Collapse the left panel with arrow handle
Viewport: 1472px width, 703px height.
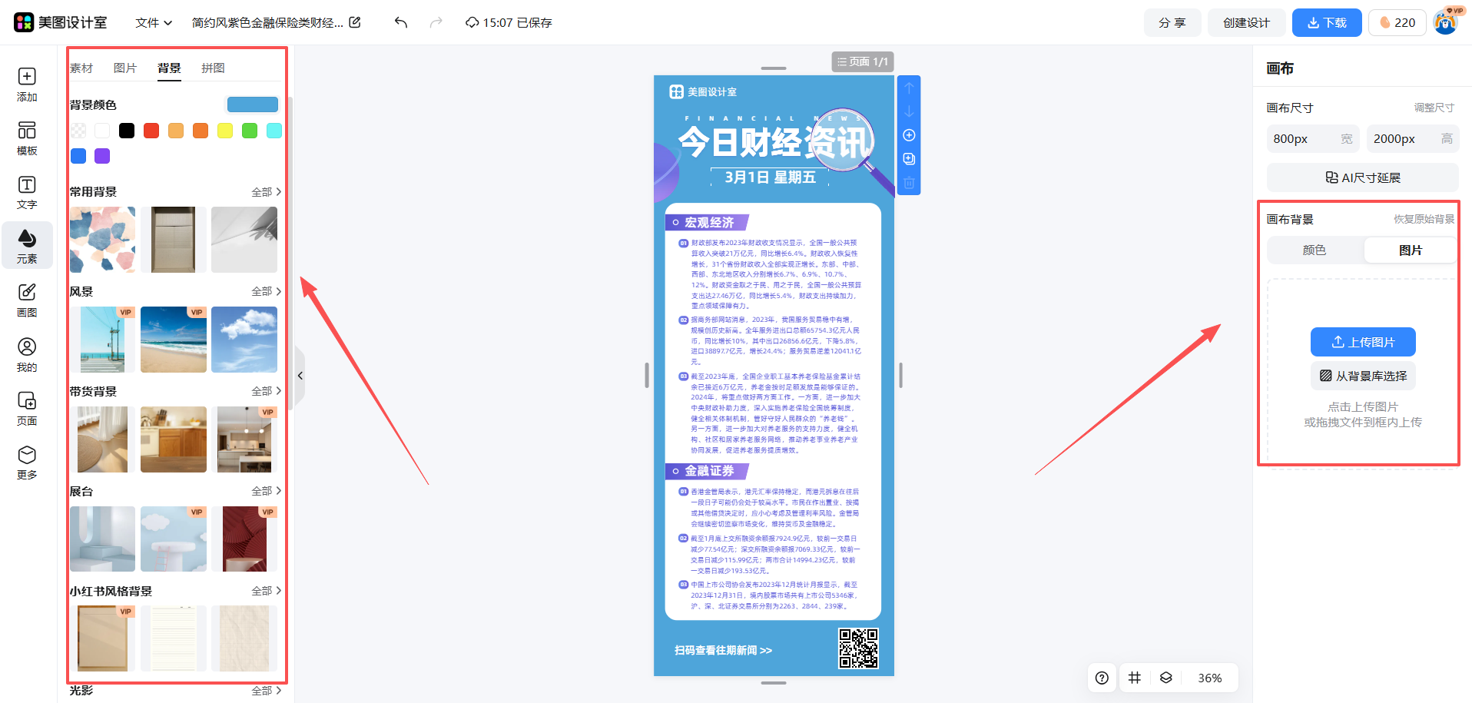300,376
